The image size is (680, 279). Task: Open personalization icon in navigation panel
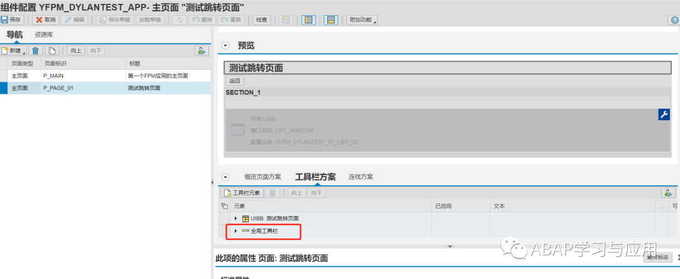click(x=201, y=51)
